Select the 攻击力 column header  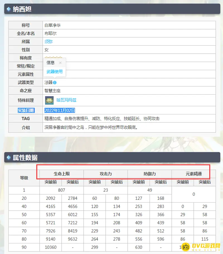click(x=106, y=174)
